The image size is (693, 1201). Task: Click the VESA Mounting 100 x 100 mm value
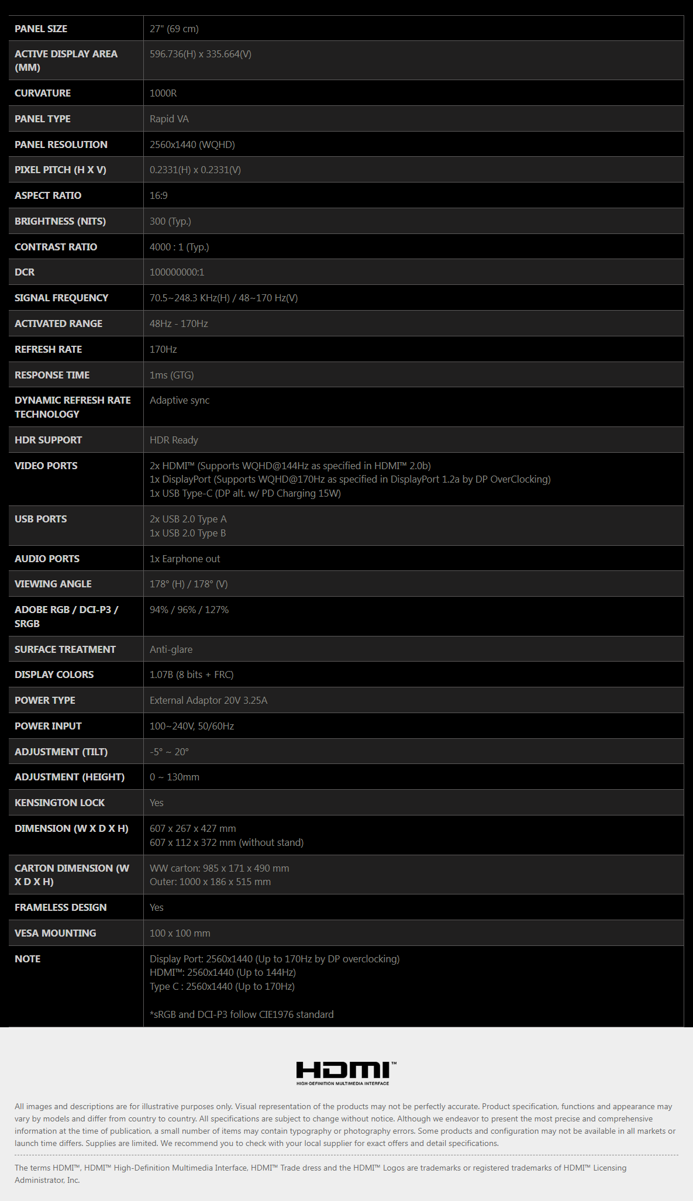click(x=180, y=933)
